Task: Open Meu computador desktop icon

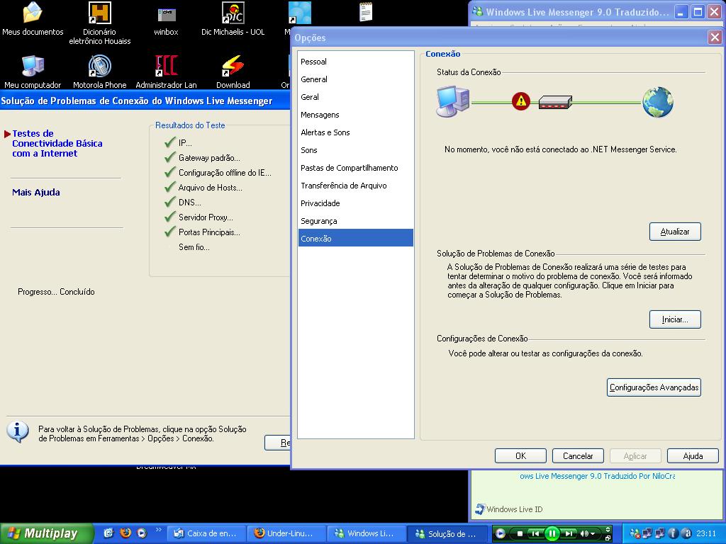Action: coord(33,72)
